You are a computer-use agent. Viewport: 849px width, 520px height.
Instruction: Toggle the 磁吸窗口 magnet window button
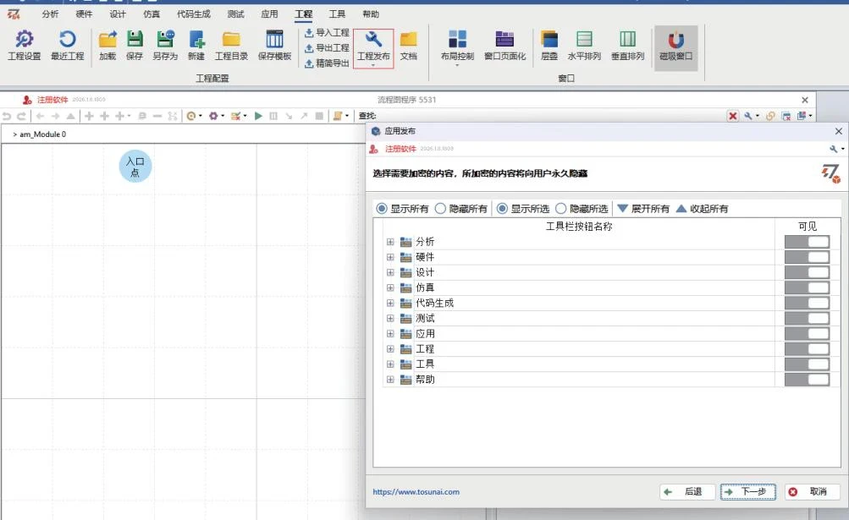click(675, 47)
